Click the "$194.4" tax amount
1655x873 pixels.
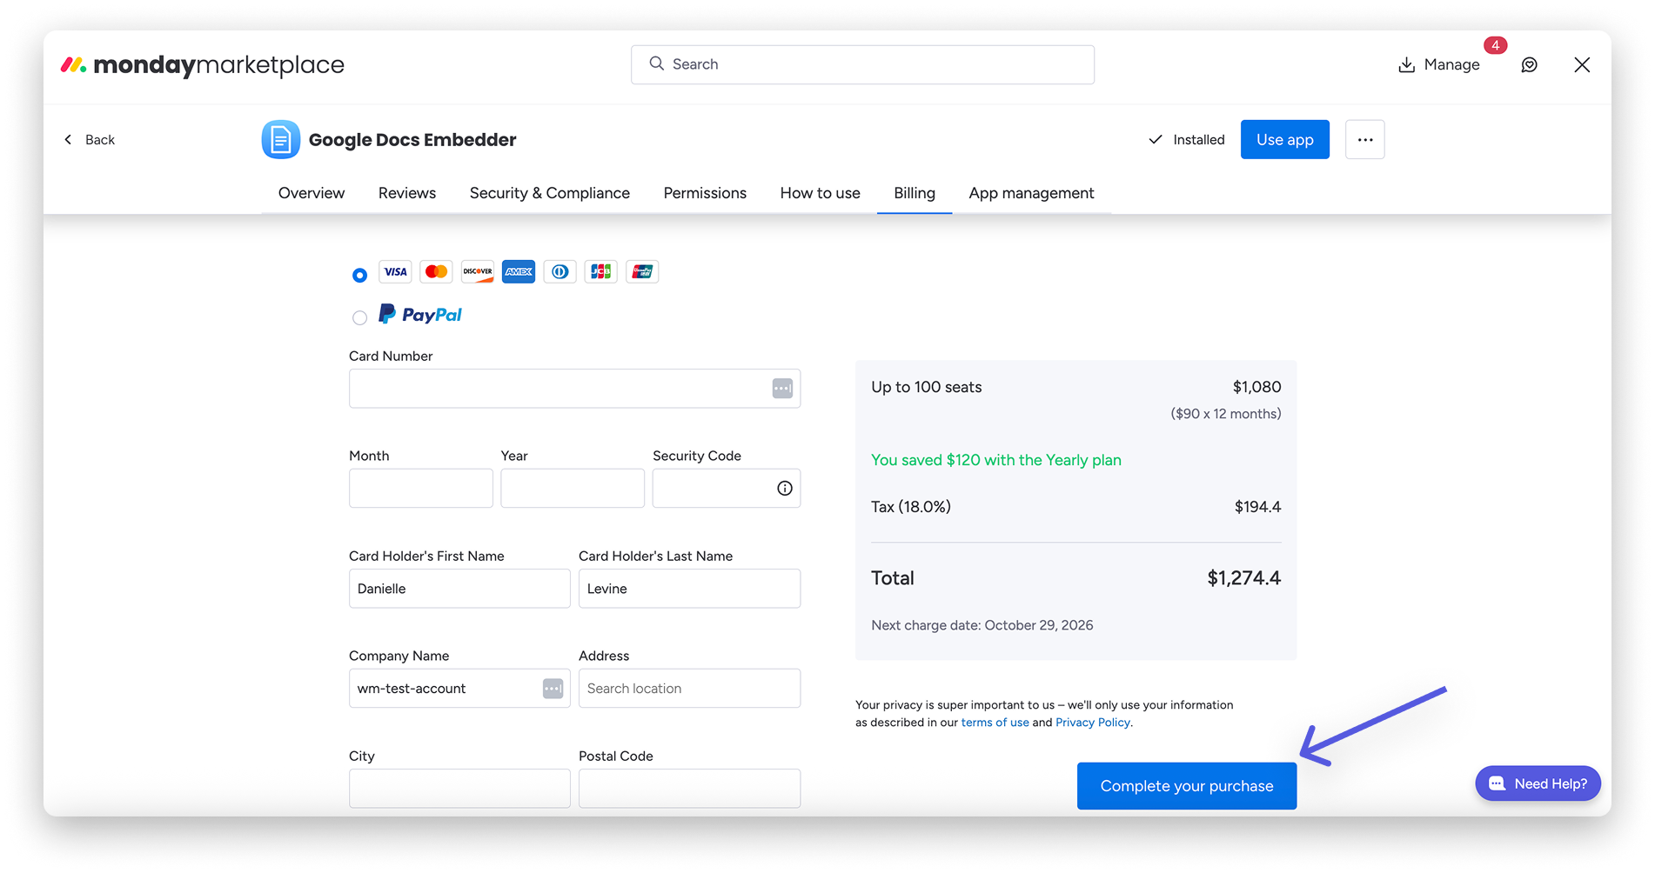point(1257,507)
